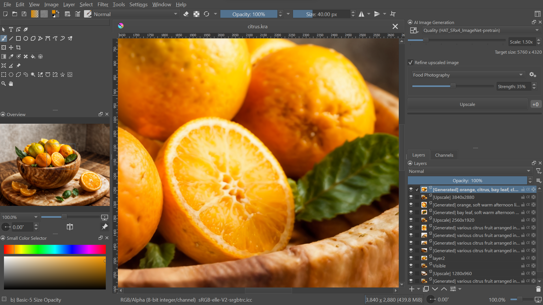The height and width of the screenshot is (305, 543).
Task: Select the Crop tool
Action: [x=18, y=48]
